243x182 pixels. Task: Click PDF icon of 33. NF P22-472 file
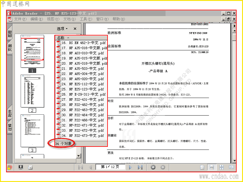(59, 130)
